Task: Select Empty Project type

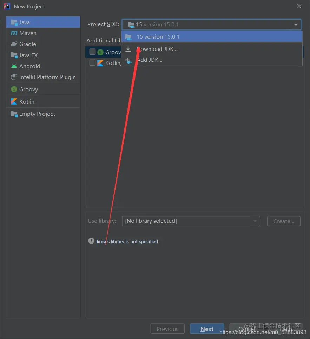Action: click(x=43, y=114)
